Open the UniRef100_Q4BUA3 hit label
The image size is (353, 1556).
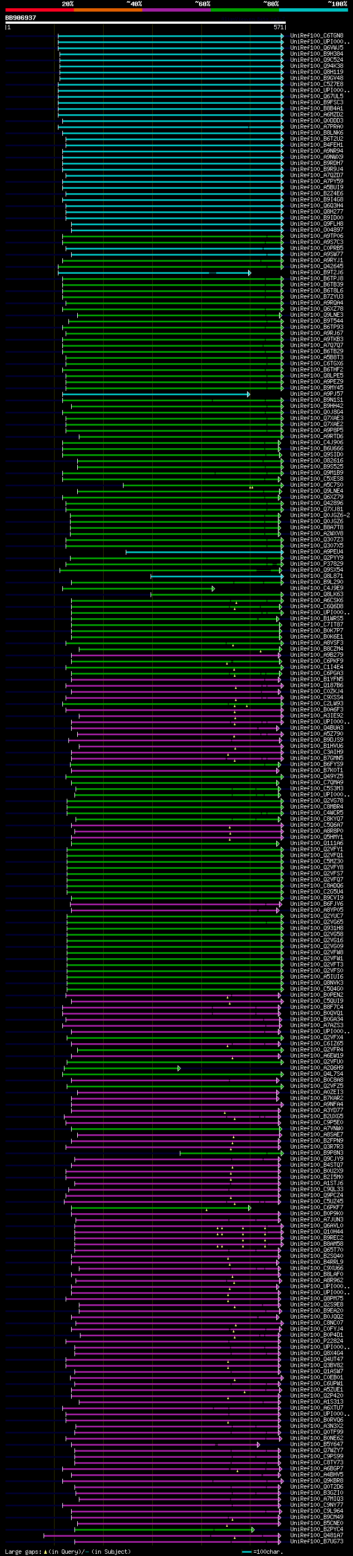[316, 728]
